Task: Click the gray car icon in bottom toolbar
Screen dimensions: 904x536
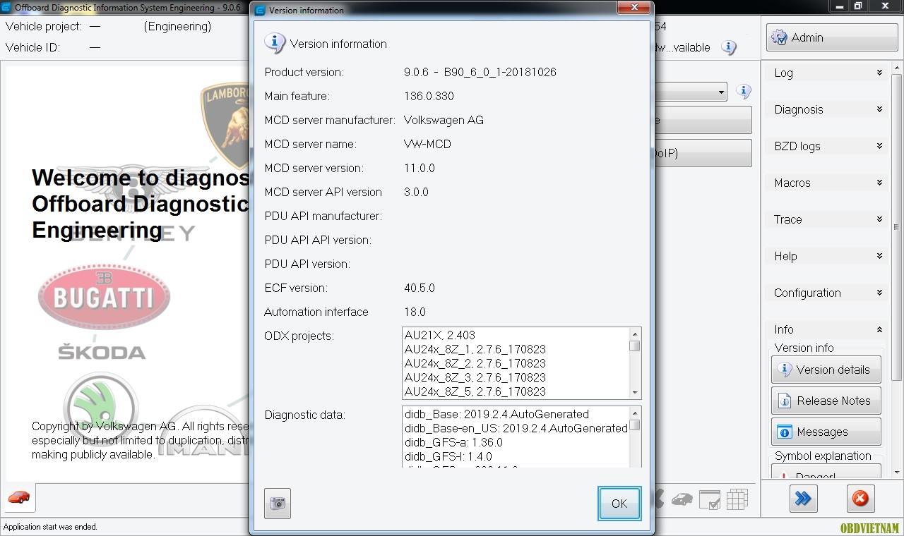Action: pyautogui.click(x=682, y=499)
